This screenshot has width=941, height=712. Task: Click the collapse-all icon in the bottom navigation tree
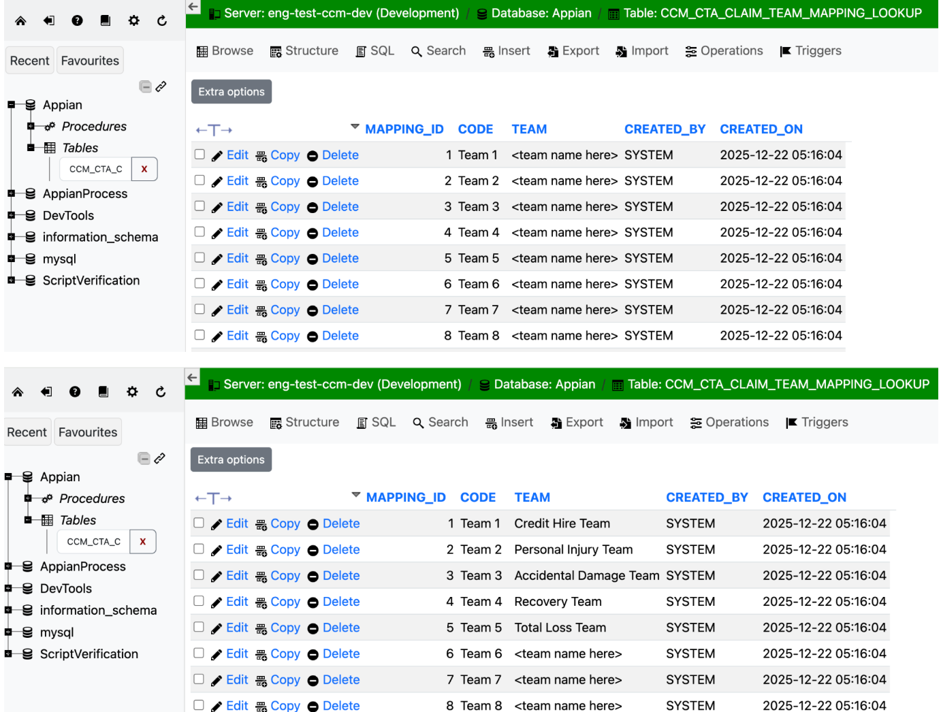[x=144, y=458]
